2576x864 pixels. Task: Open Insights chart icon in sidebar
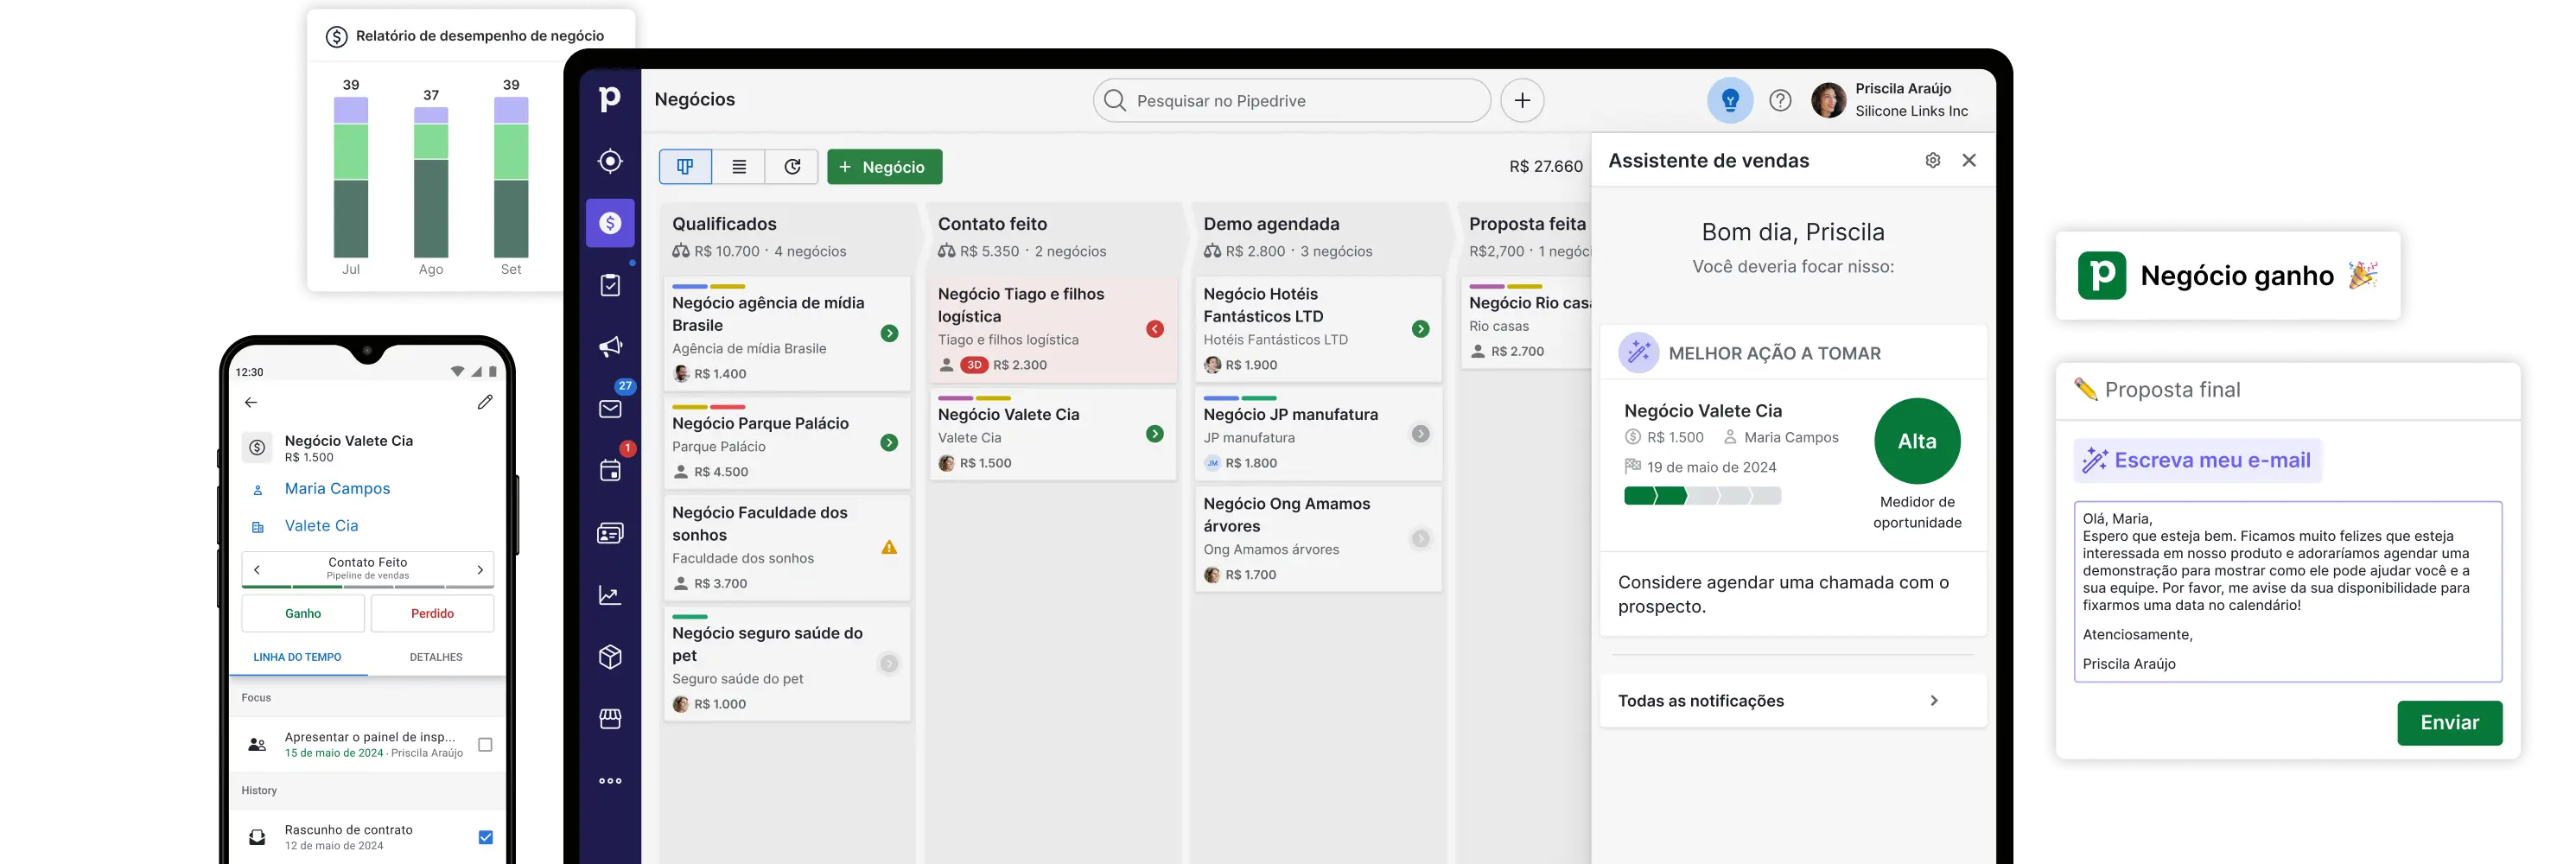tap(610, 595)
